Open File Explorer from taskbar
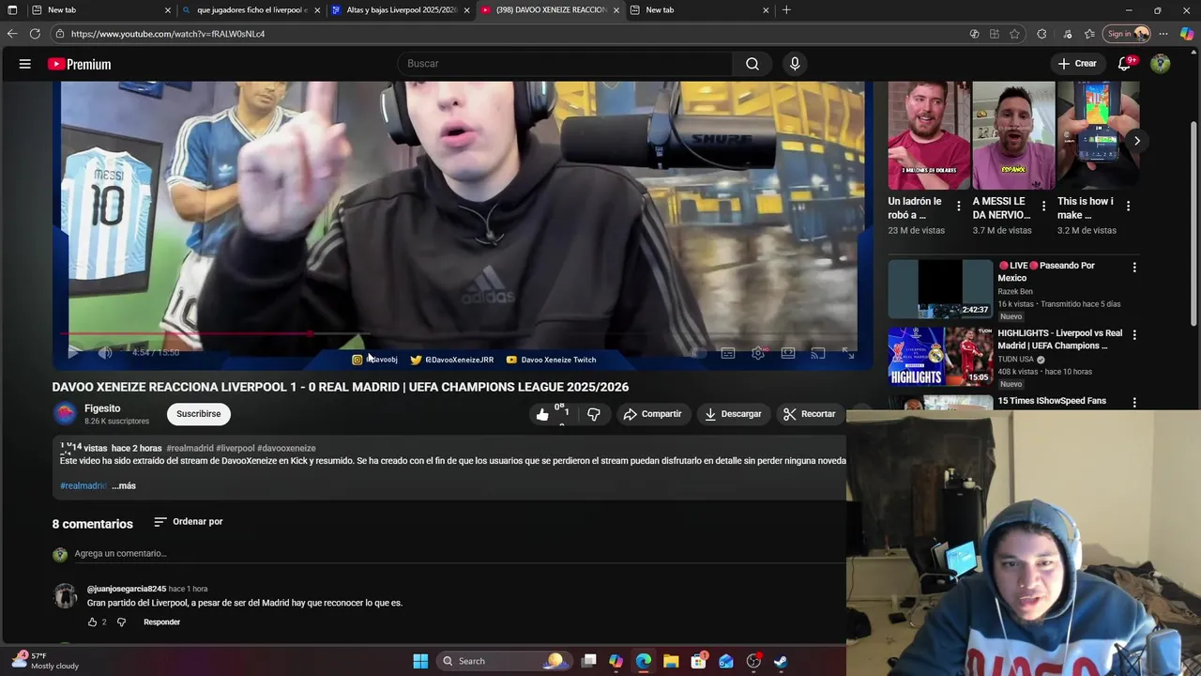Screen dimensions: 1201x676 671,661
